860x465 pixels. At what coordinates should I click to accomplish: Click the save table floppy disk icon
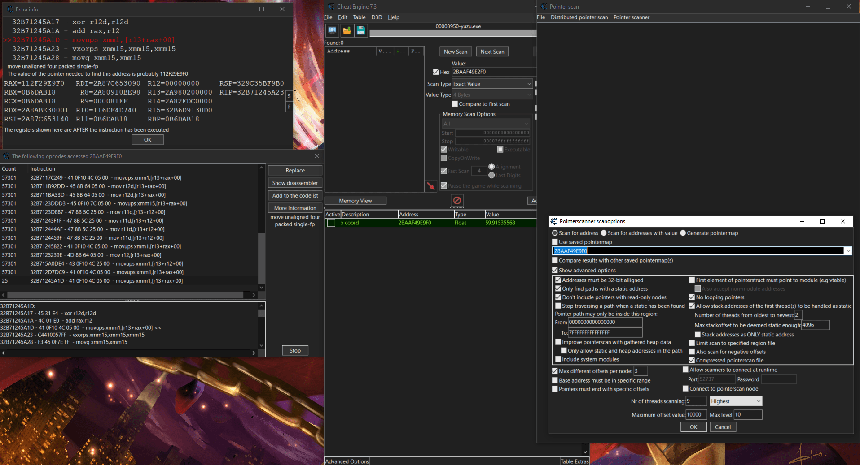[x=361, y=30]
